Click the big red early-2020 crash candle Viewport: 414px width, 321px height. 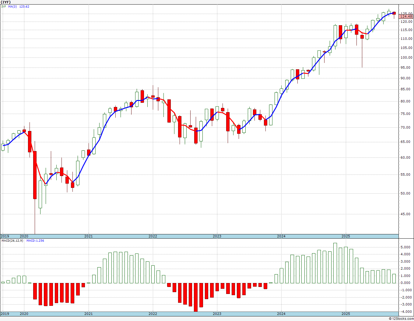tap(35, 175)
